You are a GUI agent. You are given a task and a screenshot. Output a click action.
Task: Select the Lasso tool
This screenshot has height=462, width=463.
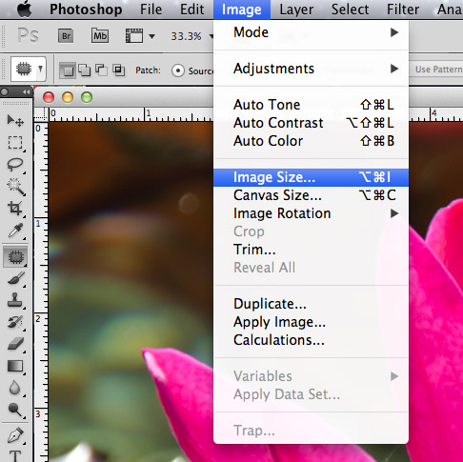point(15,165)
